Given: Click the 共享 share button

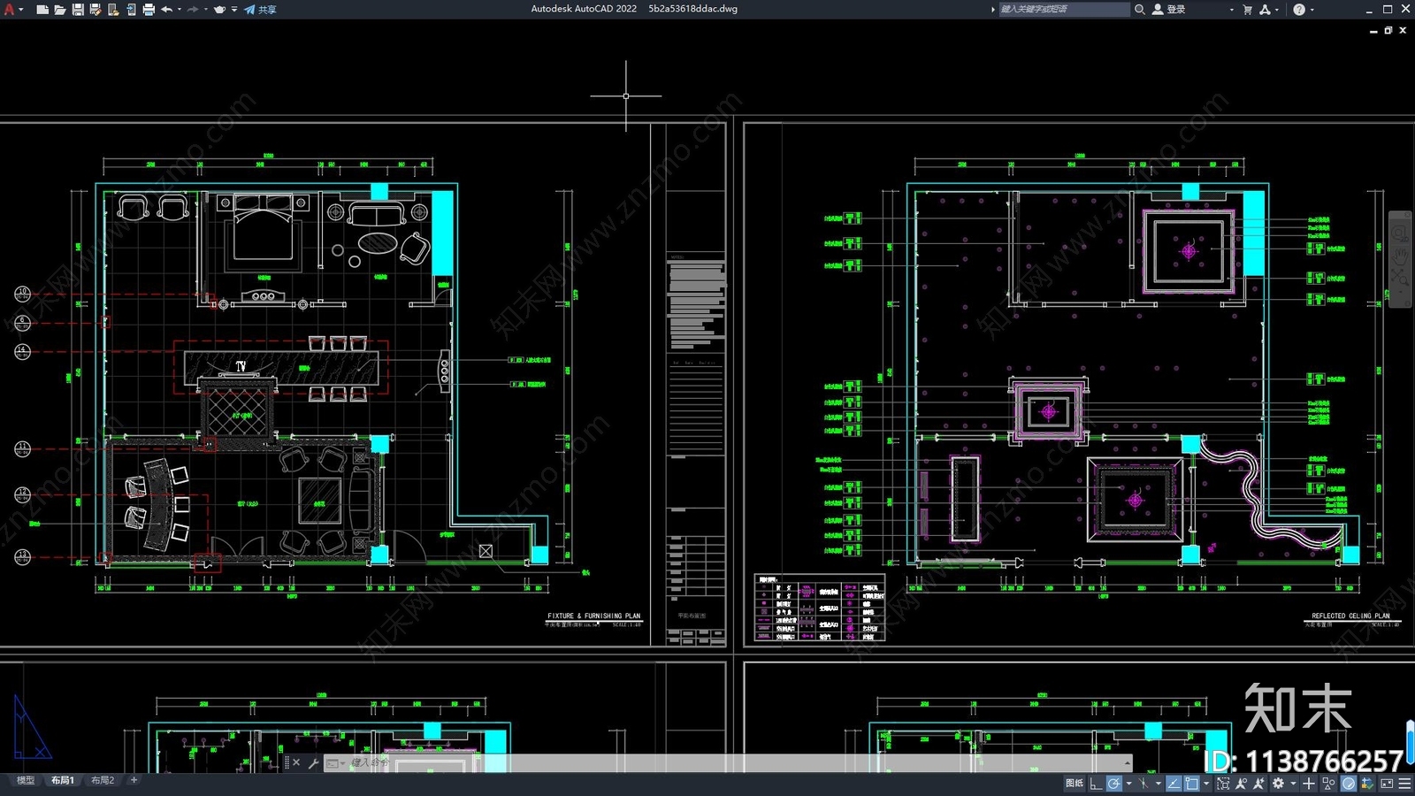Looking at the screenshot, I should (261, 10).
